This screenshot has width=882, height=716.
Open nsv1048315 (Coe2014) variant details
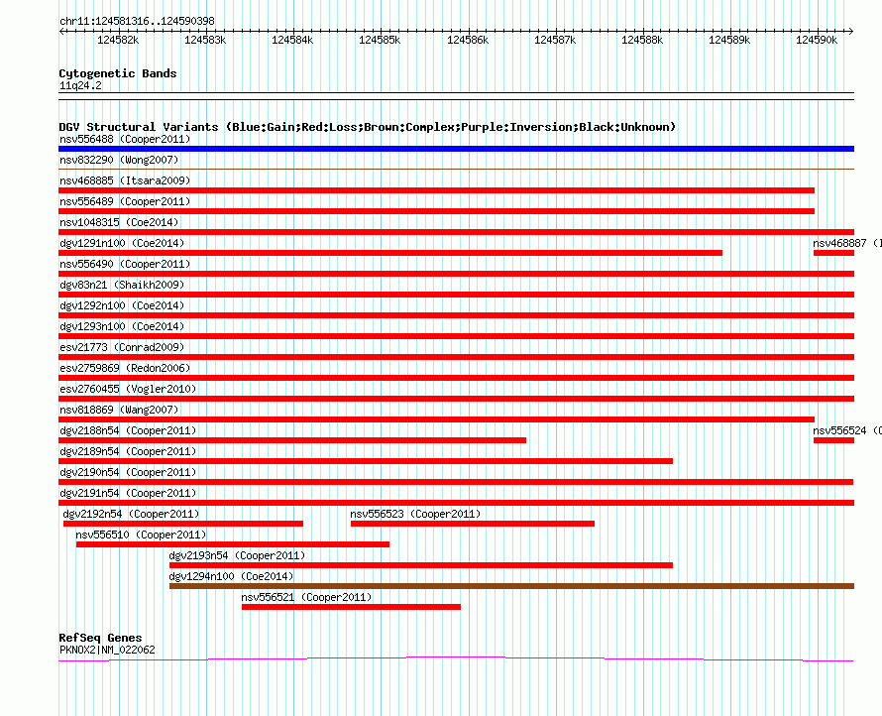tap(119, 222)
